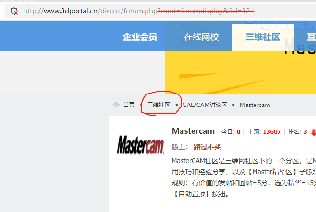
Task: Click the home icon in breadcrumb
Action: [116, 105]
